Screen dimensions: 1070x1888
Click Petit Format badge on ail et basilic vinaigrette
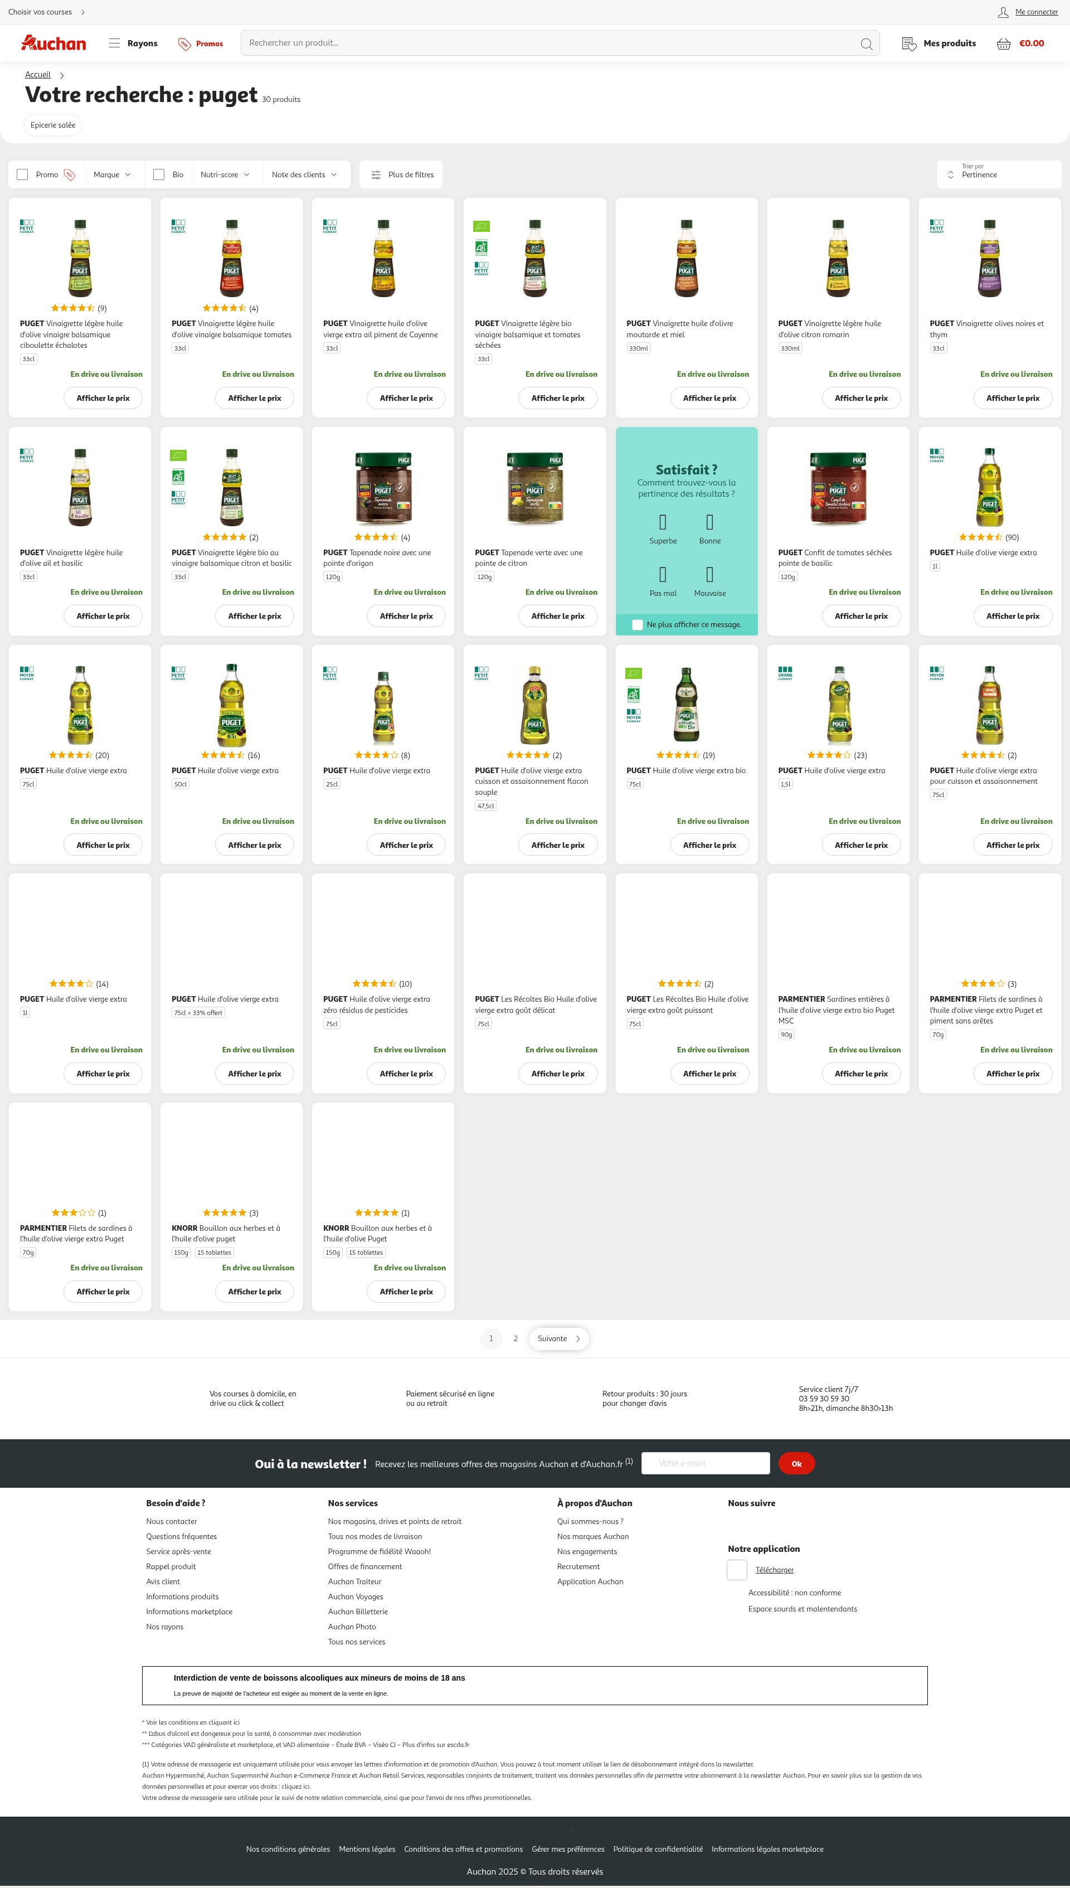click(26, 455)
